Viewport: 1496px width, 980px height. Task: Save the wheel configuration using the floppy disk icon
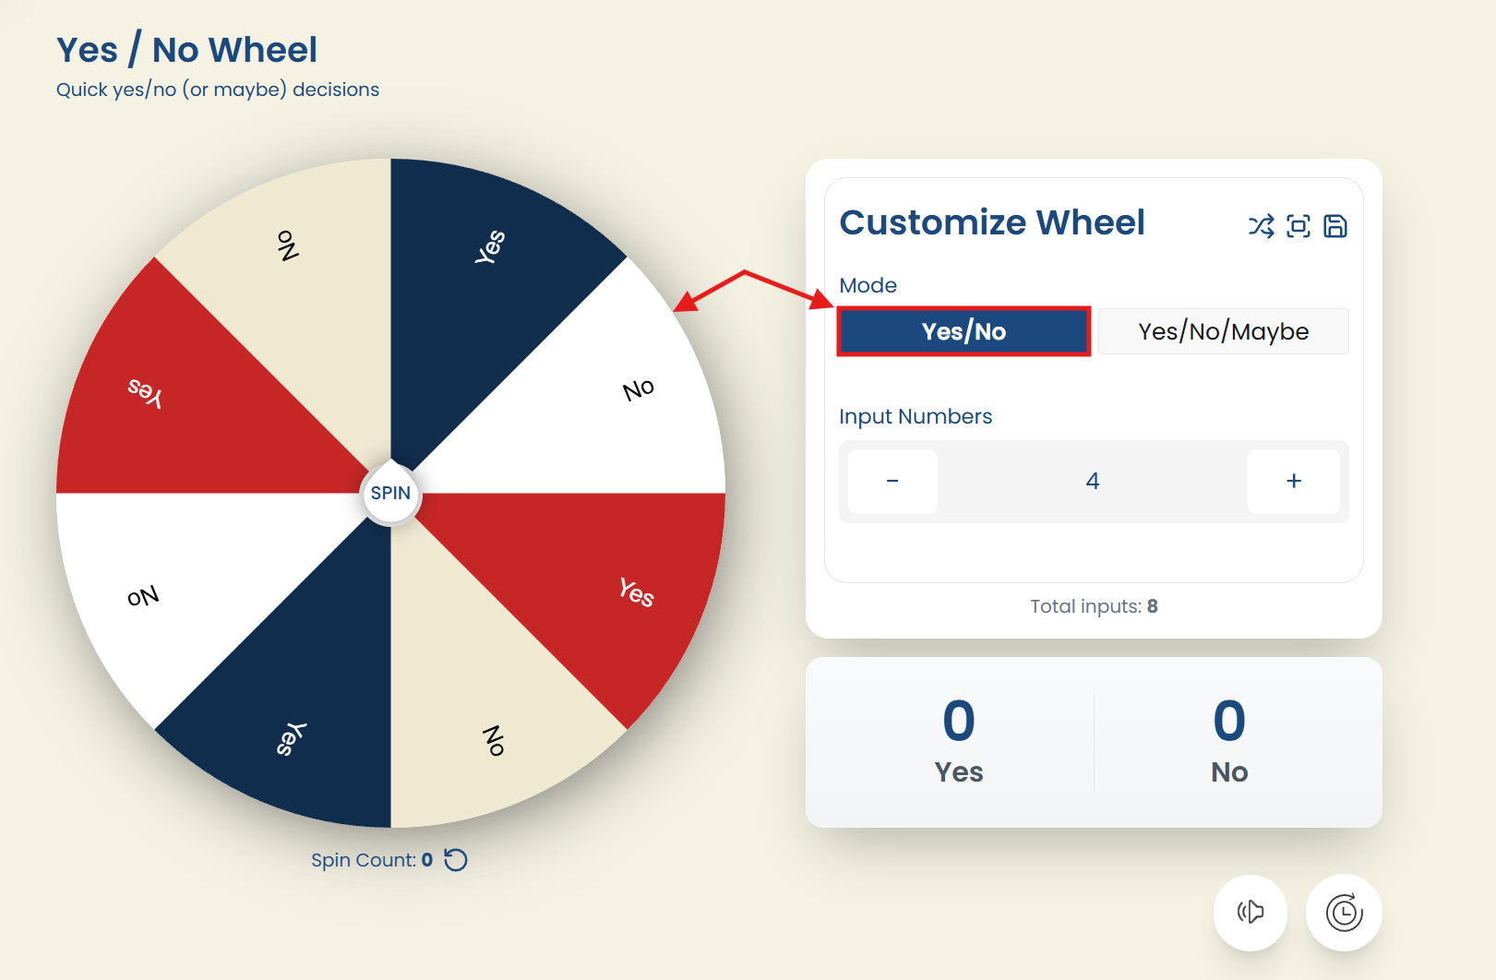coord(1335,226)
